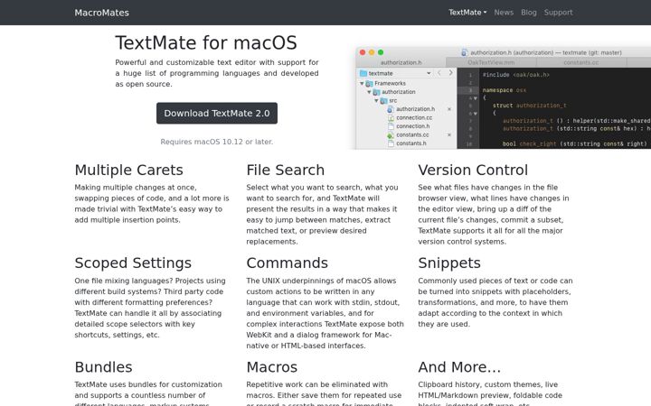Click the yellow minimize window button

pos(372,52)
